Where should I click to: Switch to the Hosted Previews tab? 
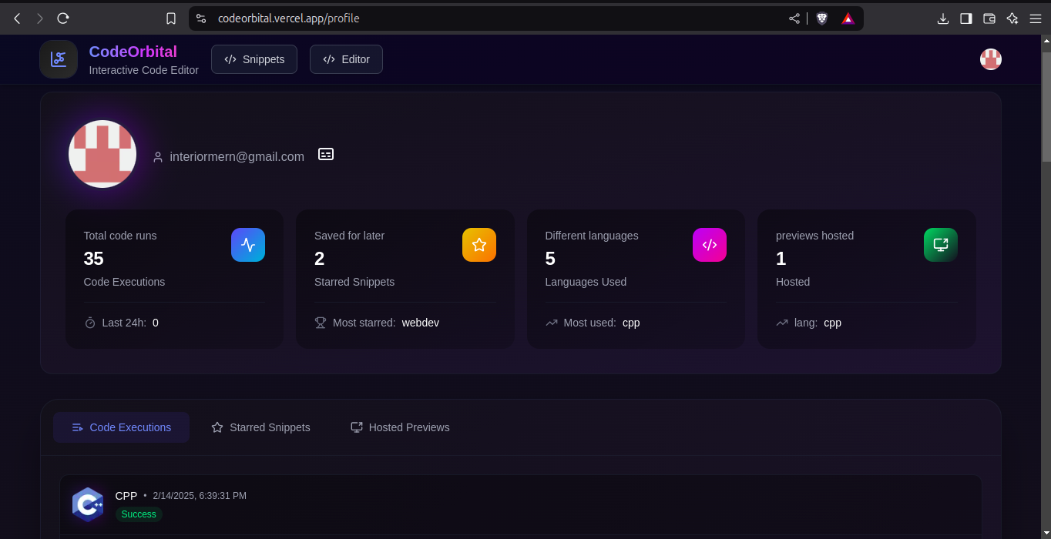[400, 427]
